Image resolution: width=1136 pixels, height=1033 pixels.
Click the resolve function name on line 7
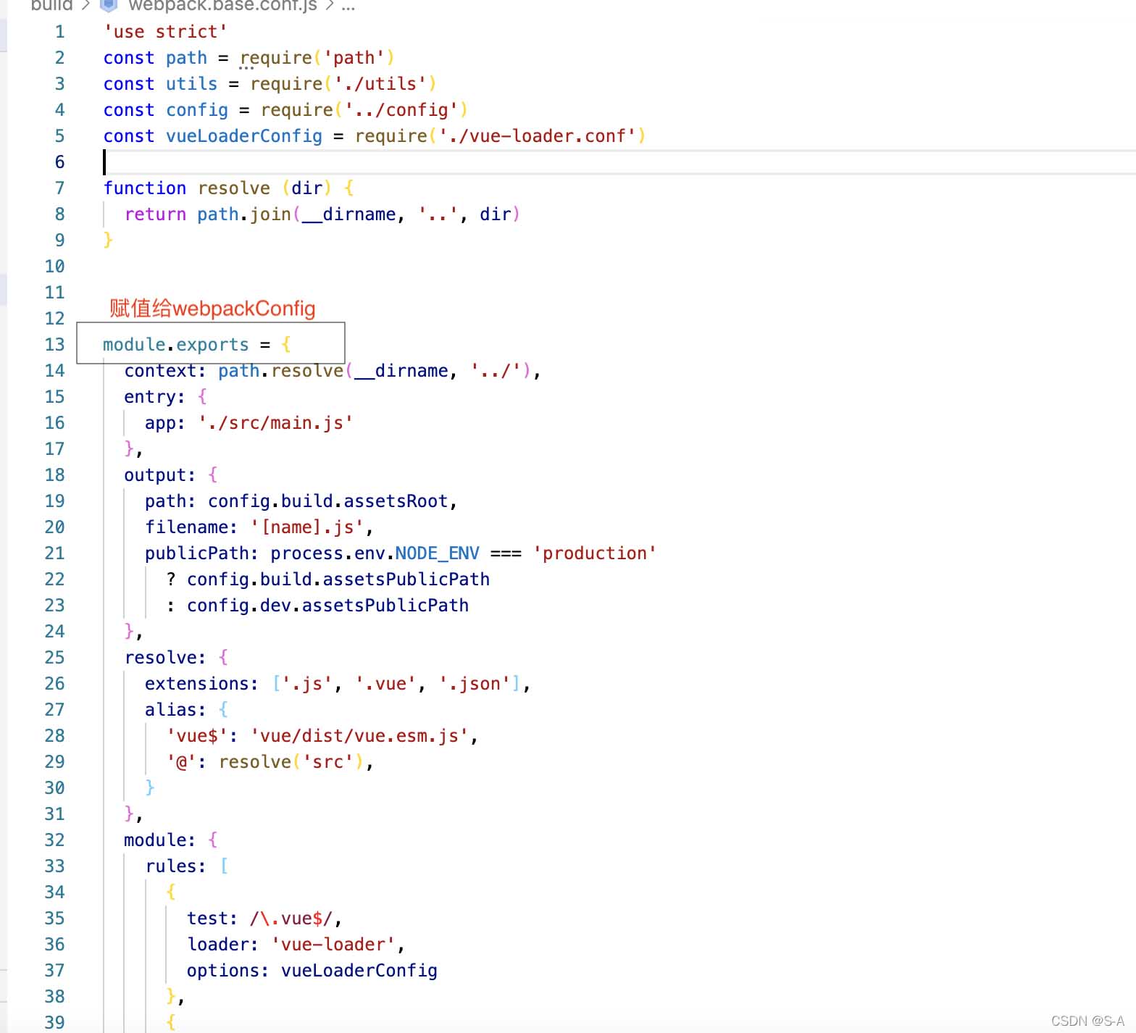coord(233,188)
